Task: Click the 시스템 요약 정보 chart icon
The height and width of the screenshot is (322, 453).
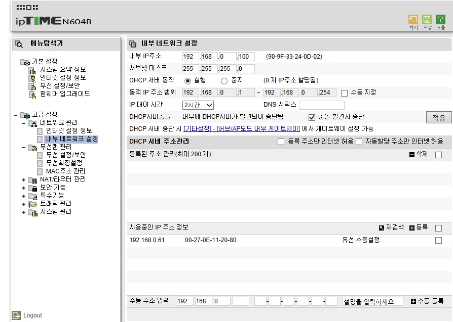Action: coord(32,70)
